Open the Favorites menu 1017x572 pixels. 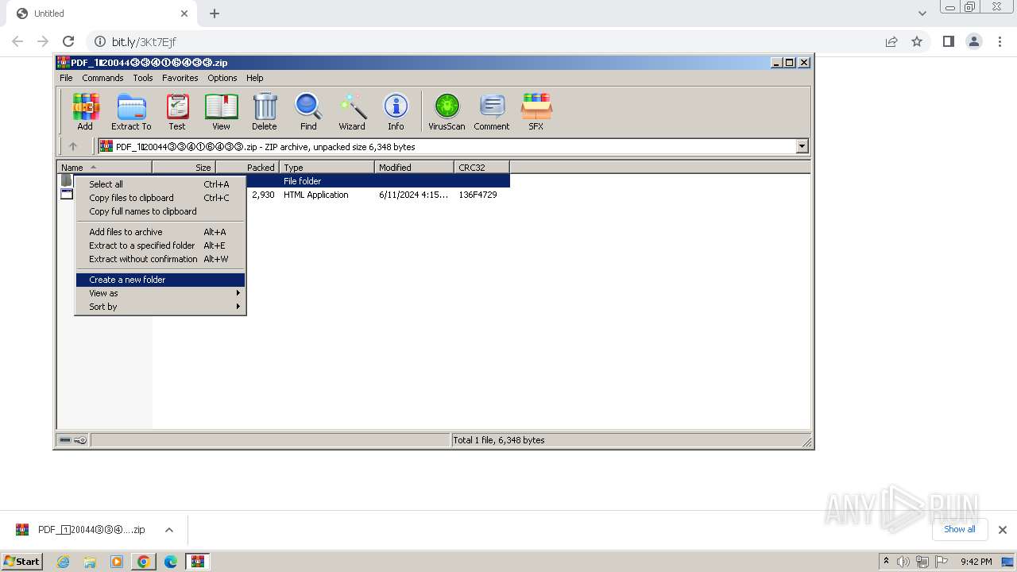[180, 78]
